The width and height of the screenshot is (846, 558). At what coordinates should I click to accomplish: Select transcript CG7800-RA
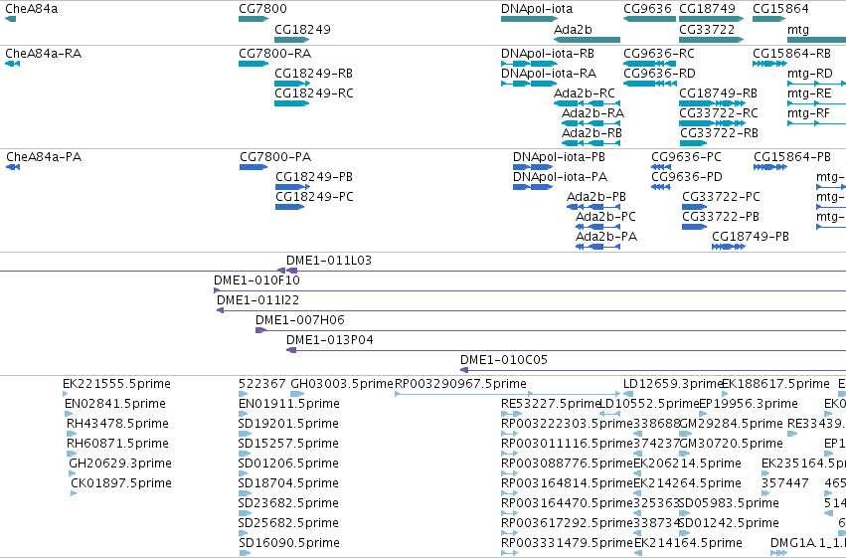pyautogui.click(x=274, y=54)
